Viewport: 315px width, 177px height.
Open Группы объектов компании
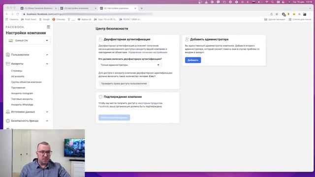26,82
